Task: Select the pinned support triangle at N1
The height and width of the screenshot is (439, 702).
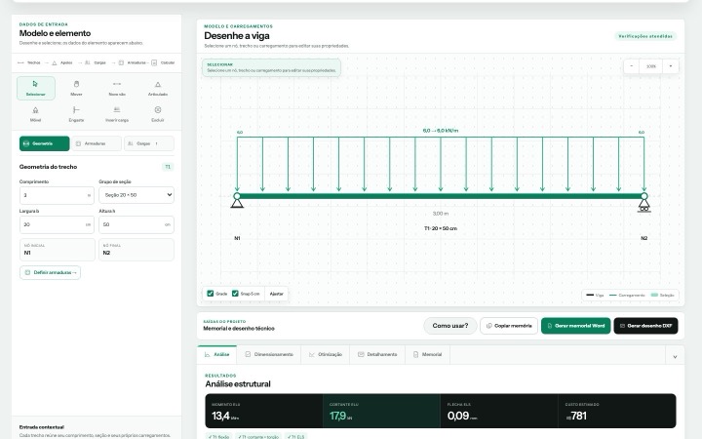Action: tap(237, 203)
